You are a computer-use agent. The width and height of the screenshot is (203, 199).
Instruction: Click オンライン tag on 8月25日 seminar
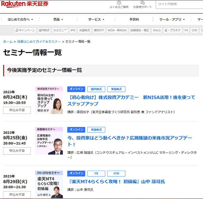point(76,130)
